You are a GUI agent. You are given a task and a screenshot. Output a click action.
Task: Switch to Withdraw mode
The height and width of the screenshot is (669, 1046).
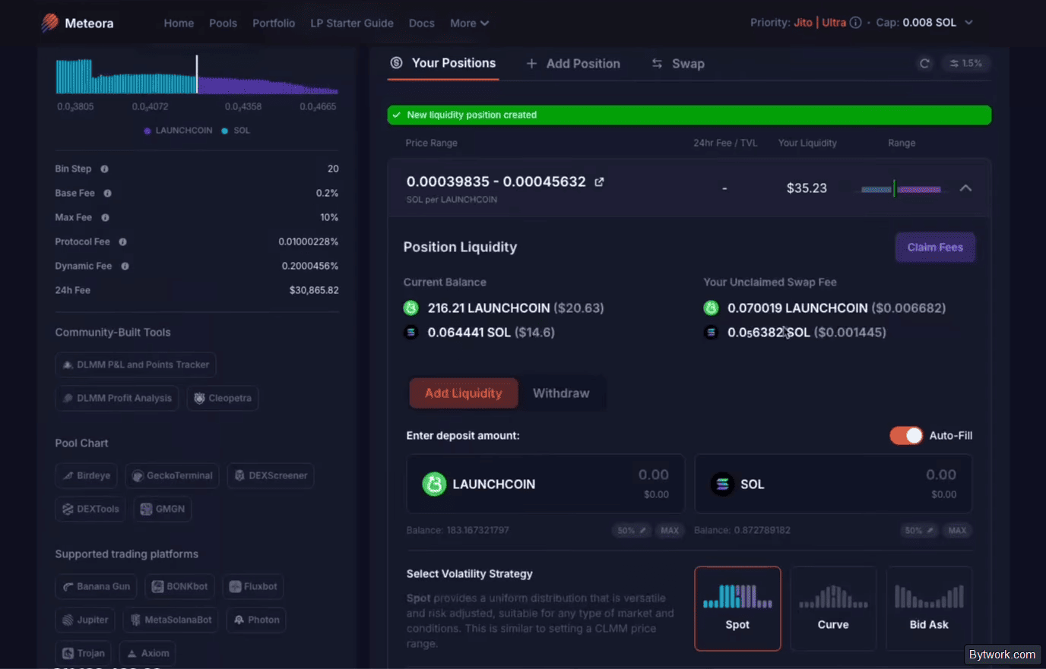point(561,393)
